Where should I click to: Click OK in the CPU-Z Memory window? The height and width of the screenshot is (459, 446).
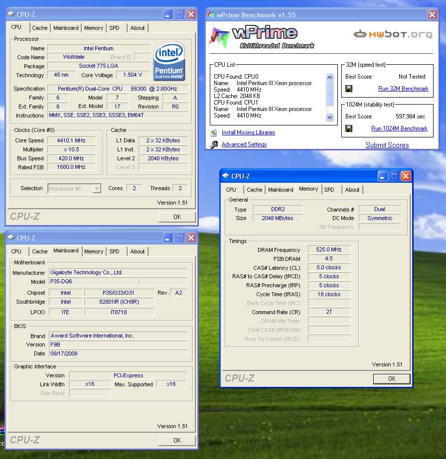[392, 379]
